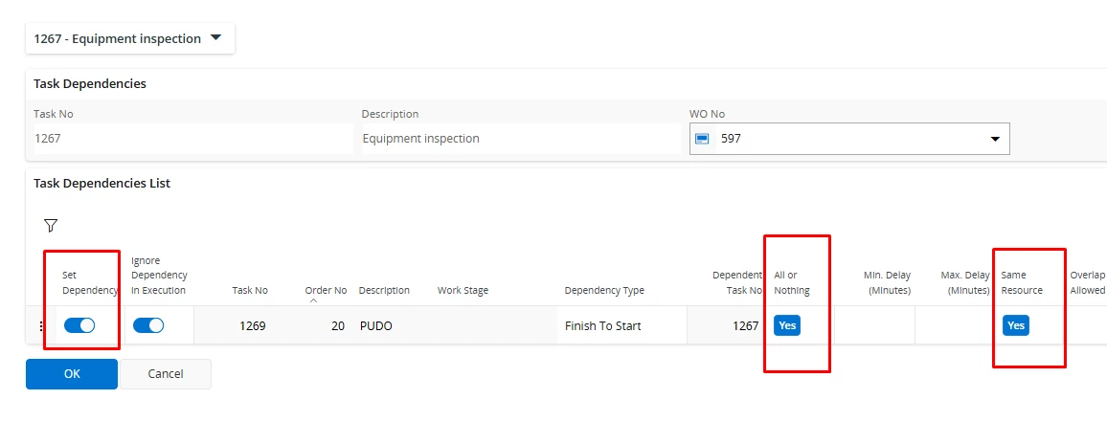Screen dimensions: 1107x444
Task: Click the OK button
Action: [72, 374]
